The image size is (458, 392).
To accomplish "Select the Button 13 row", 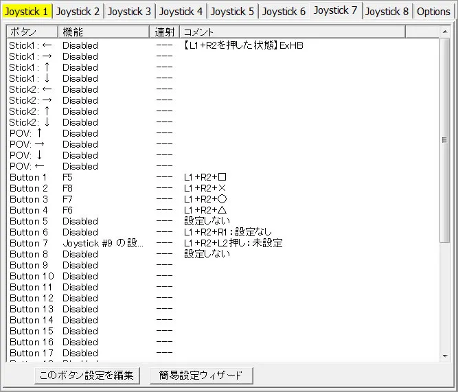I will tap(222, 309).
